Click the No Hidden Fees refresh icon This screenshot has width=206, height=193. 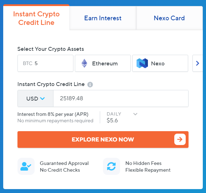pos(112,166)
